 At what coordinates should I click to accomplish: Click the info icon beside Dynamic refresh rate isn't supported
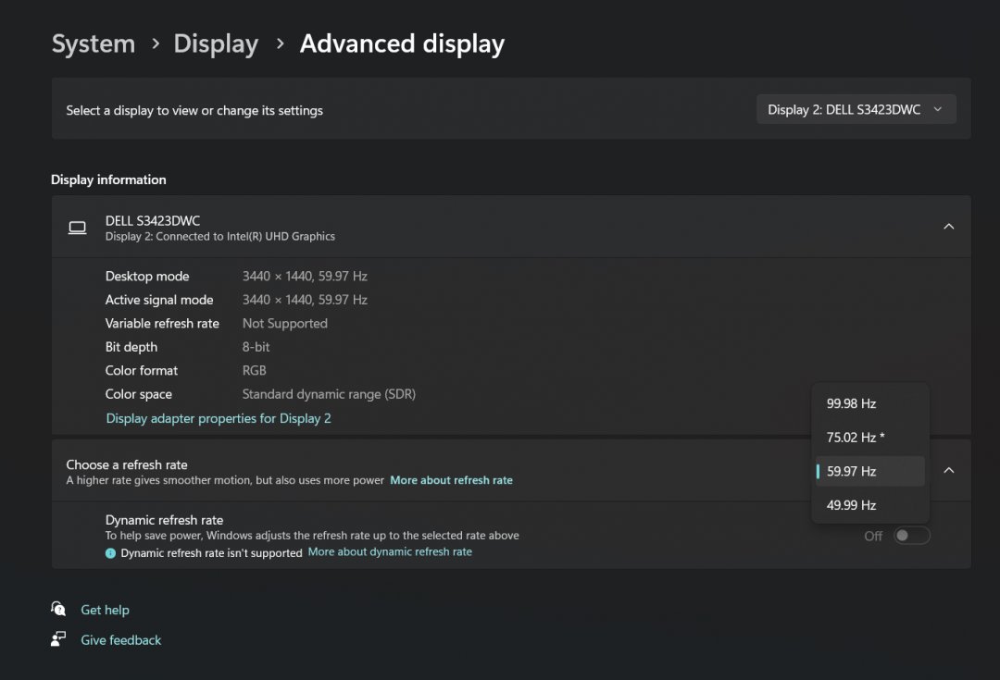[110, 553]
